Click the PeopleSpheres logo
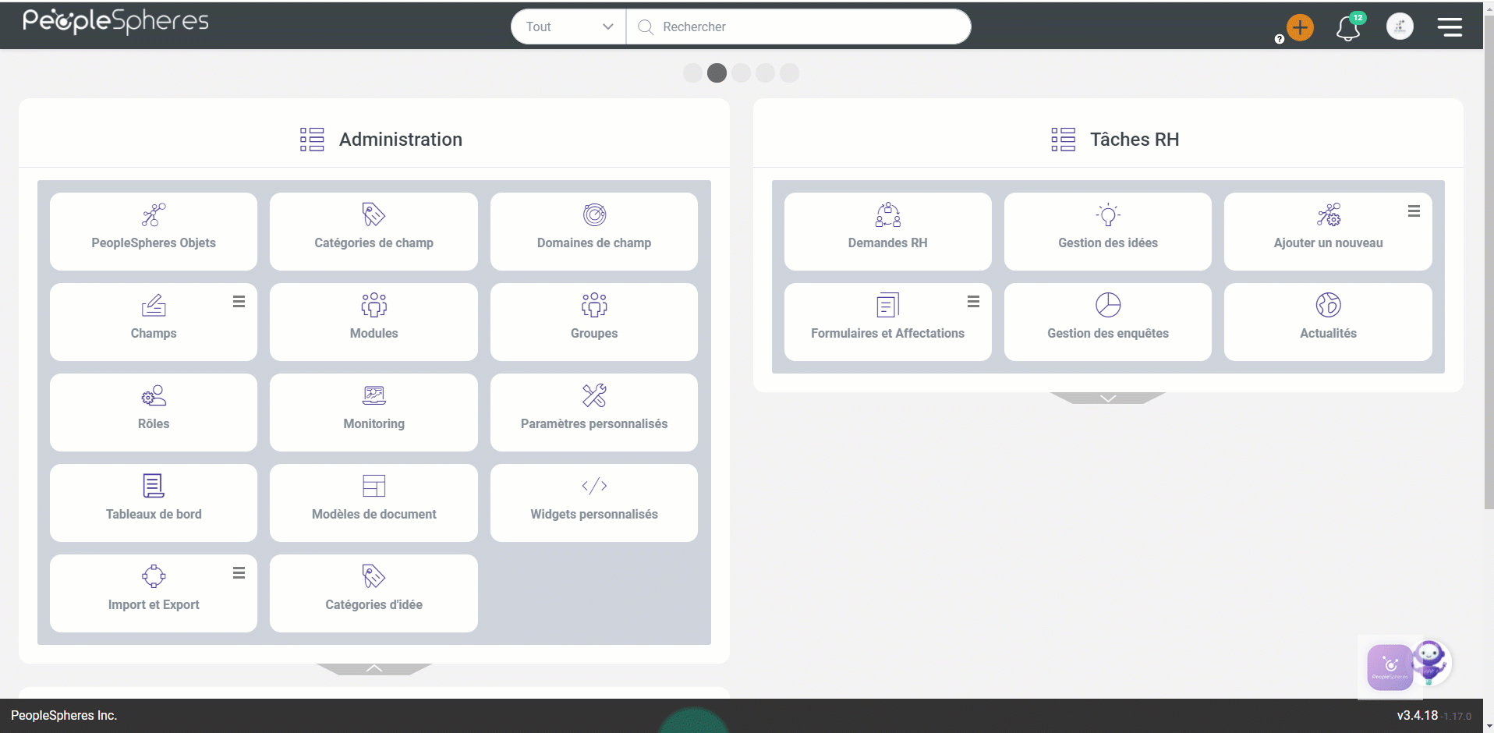 115,22
